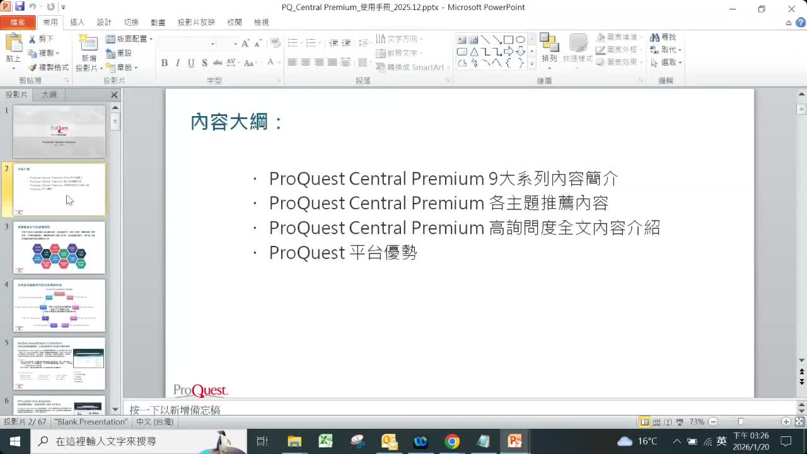Image resolution: width=807 pixels, height=454 pixels.
Task: Switch to the Outline (大綱) pane tab
Action: [x=49, y=95]
